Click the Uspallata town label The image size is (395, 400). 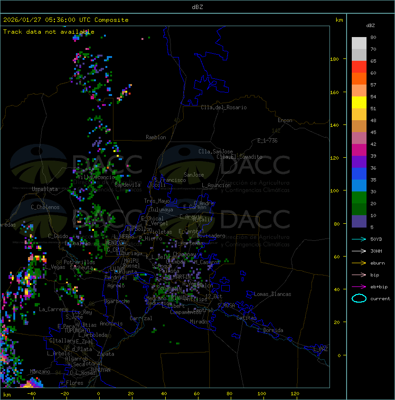[x=45, y=189]
